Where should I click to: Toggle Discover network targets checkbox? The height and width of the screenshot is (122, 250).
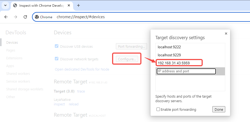pyautogui.click(x=56, y=59)
